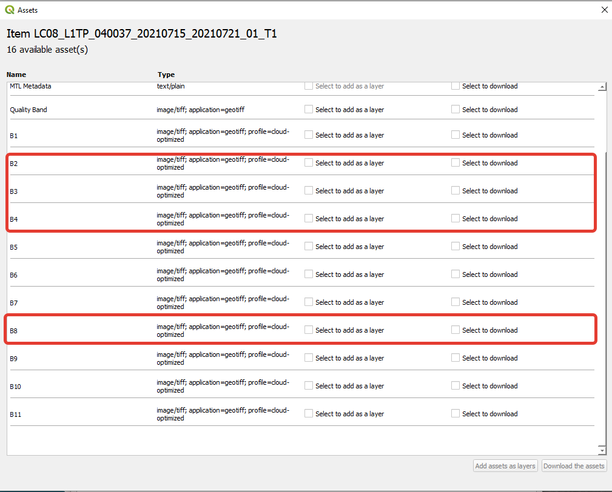612x492 pixels.
Task: Click the 'B7' asset name
Action: click(14, 303)
